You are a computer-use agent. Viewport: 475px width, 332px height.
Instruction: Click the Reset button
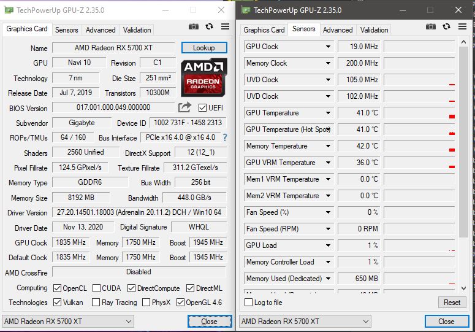[452, 303]
